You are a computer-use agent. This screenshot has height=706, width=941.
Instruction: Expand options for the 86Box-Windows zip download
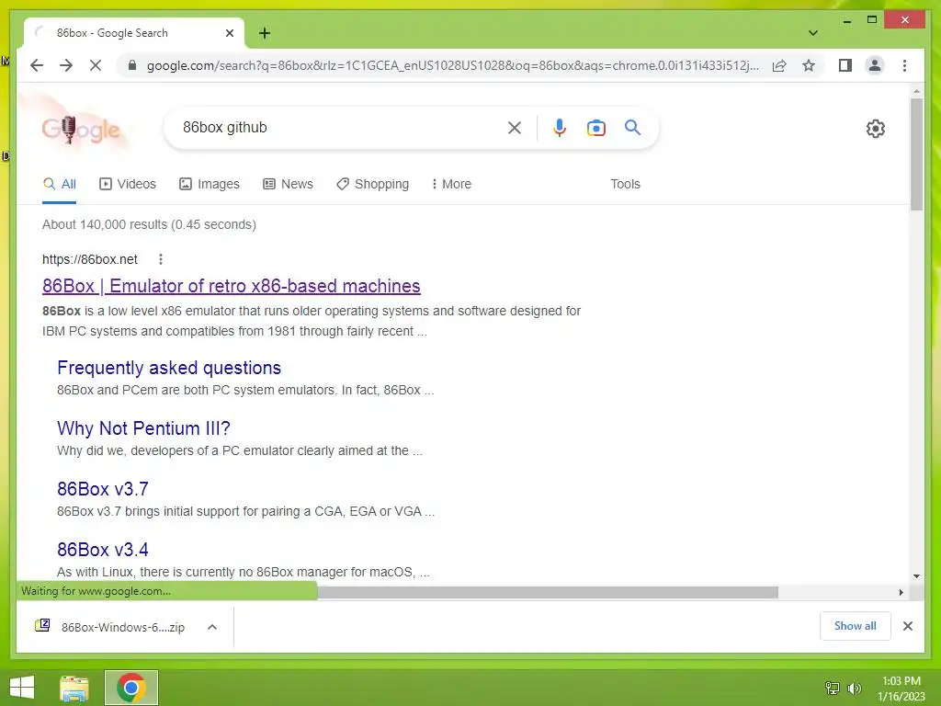pyautogui.click(x=212, y=627)
